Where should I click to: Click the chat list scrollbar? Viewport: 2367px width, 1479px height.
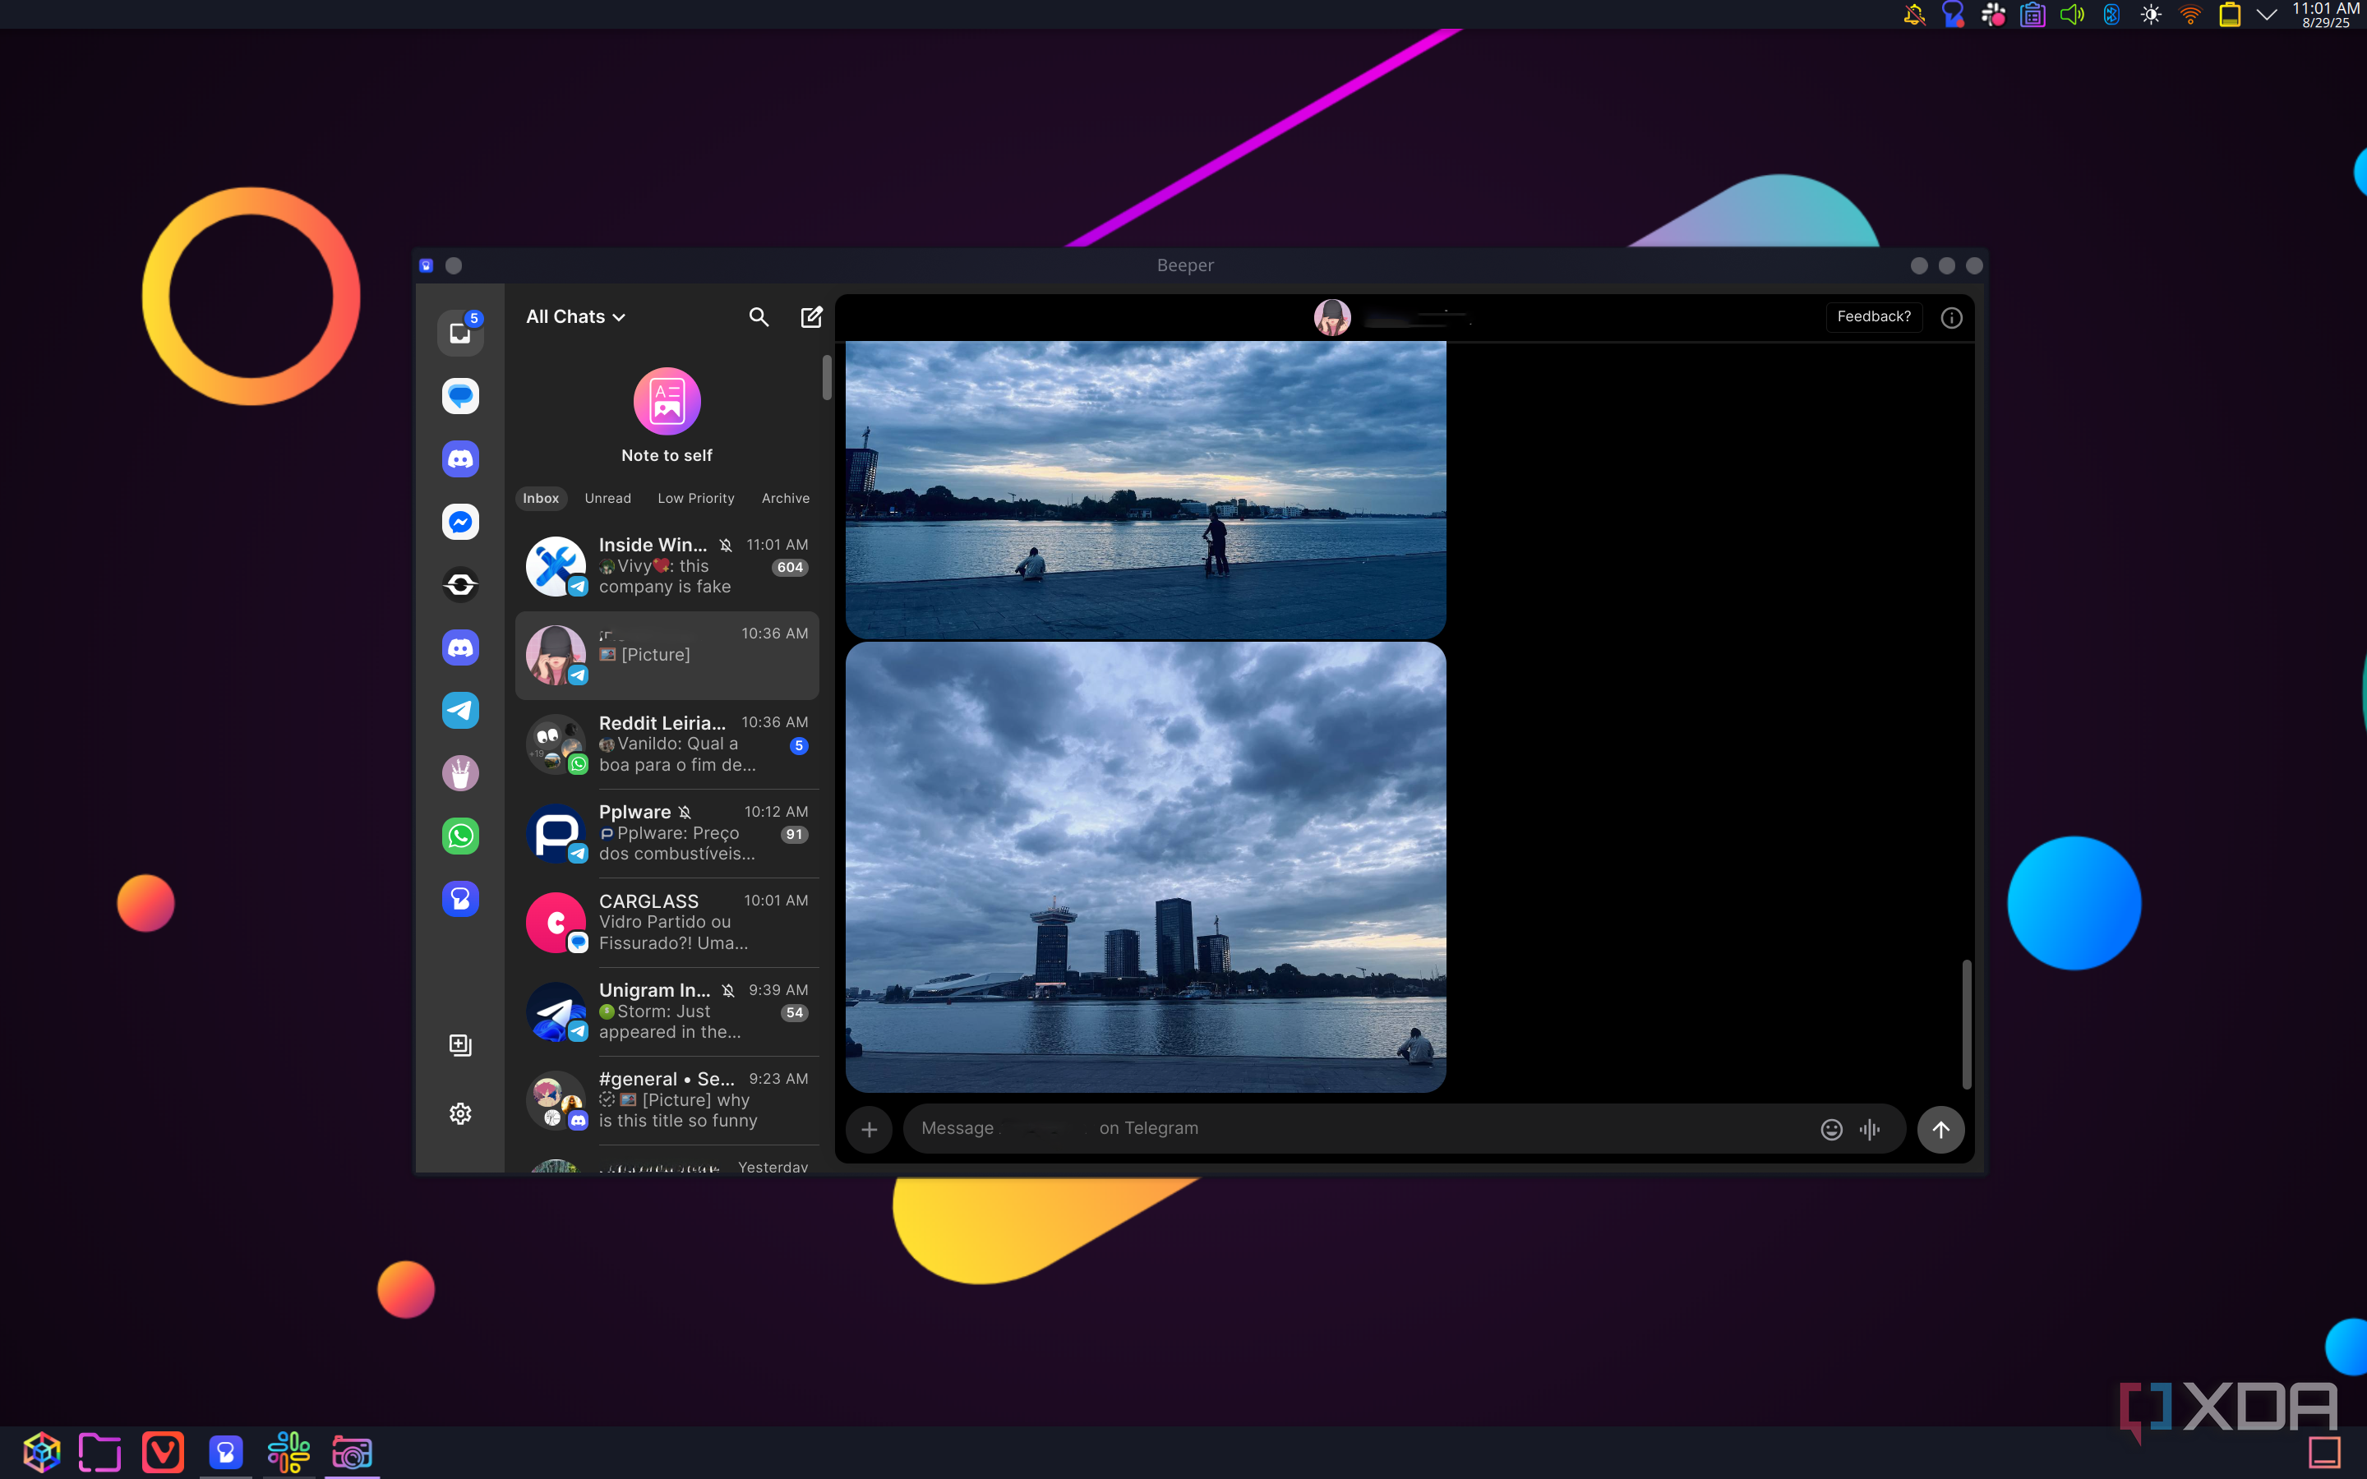click(827, 376)
